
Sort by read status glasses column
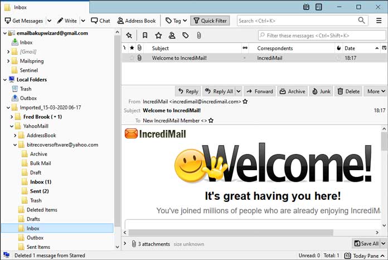click(x=245, y=48)
